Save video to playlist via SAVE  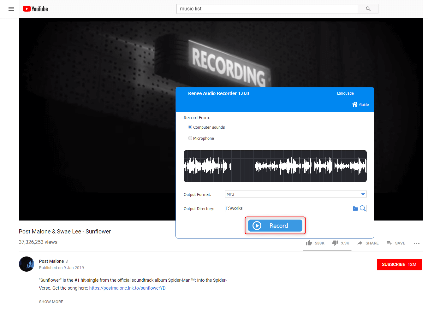point(396,243)
